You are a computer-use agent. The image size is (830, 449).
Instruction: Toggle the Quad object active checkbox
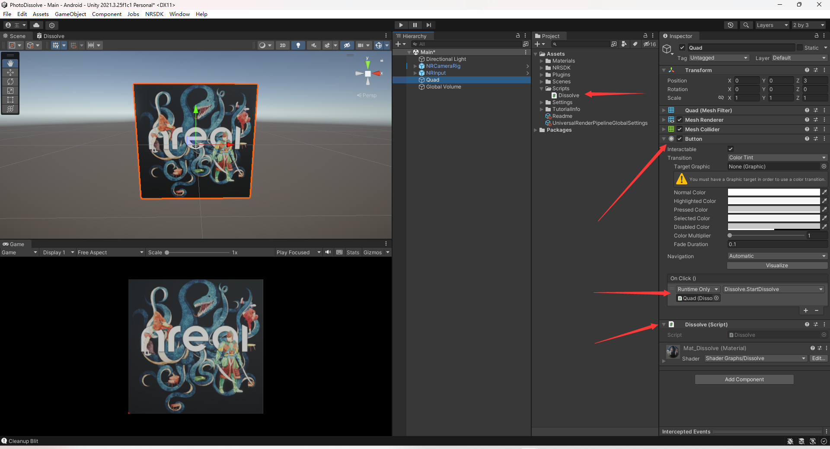coord(682,48)
